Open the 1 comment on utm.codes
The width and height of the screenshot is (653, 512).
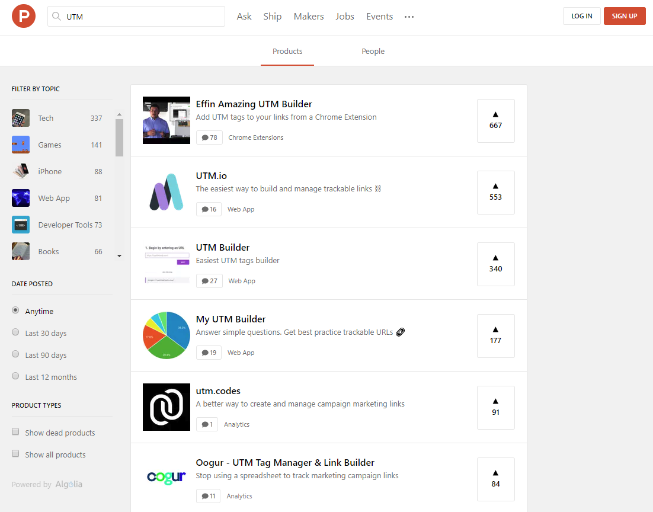207,424
